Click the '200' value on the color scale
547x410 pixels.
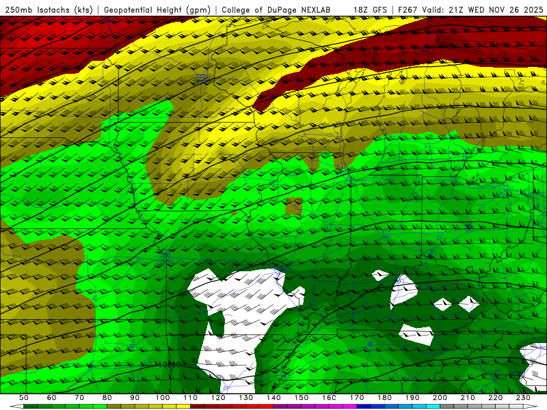click(440, 398)
